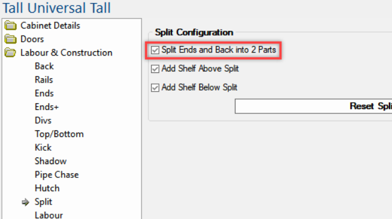Open the Kick settings
Viewport: 392px width, 219px height.
coord(43,148)
